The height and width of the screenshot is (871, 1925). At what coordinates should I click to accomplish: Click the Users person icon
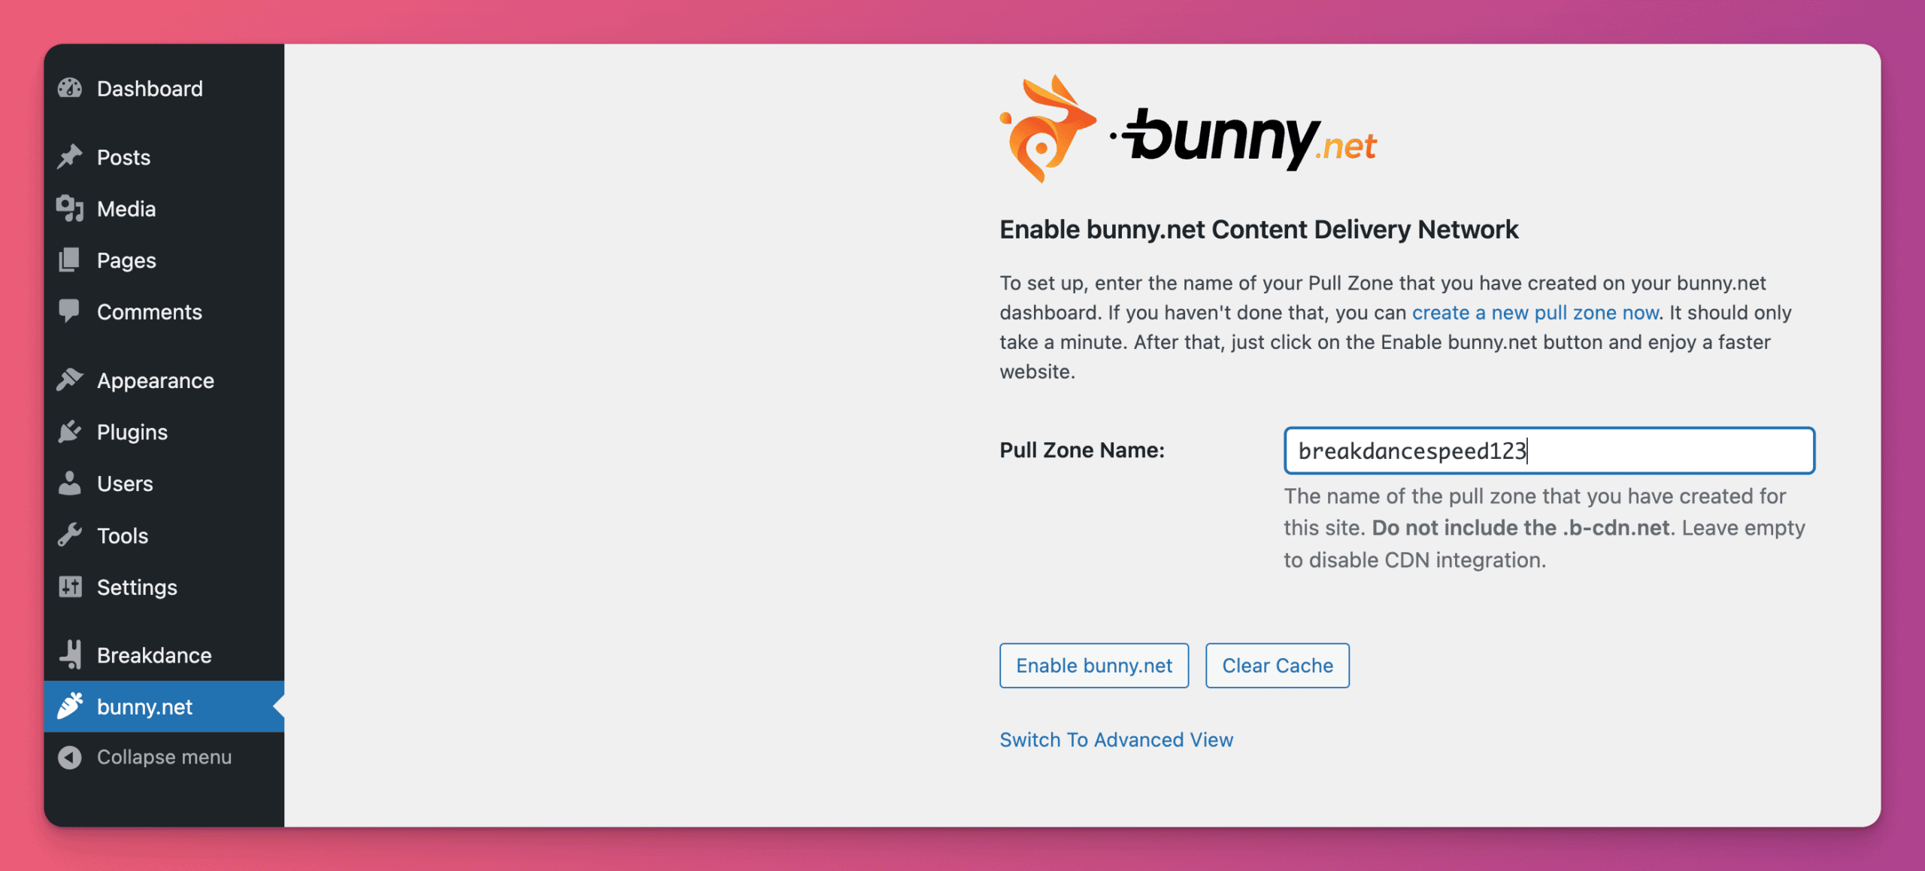(x=69, y=484)
